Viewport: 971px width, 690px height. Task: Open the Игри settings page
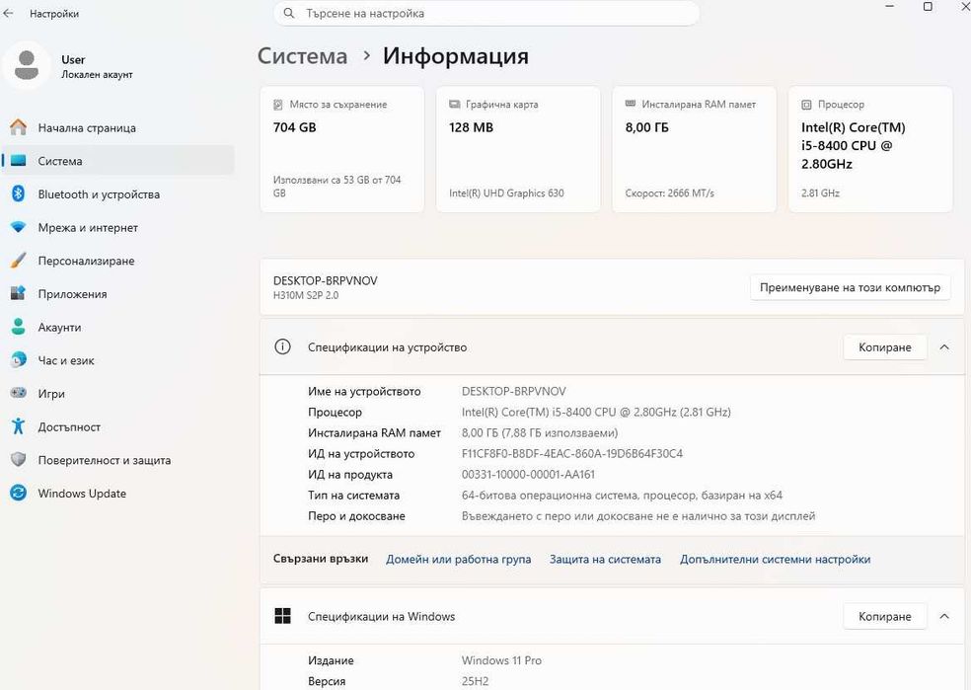tap(118, 393)
